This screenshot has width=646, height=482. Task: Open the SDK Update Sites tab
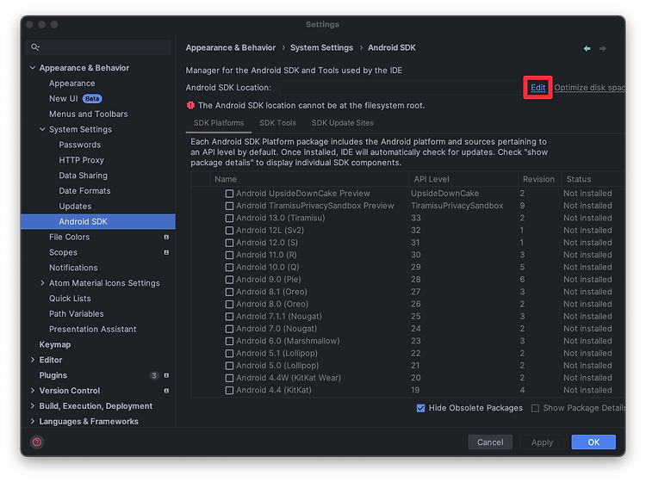[x=342, y=123]
